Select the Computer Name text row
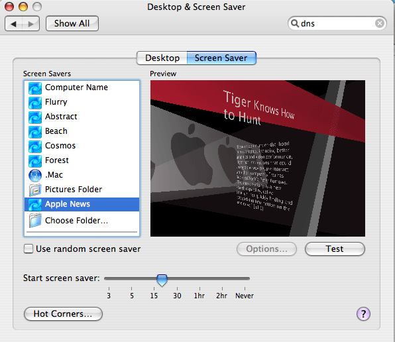 (82, 87)
